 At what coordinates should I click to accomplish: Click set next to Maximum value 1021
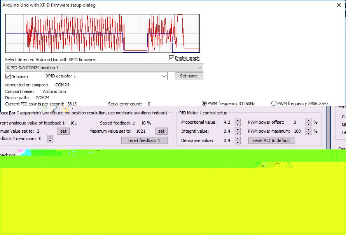pyautogui.click(x=161, y=131)
